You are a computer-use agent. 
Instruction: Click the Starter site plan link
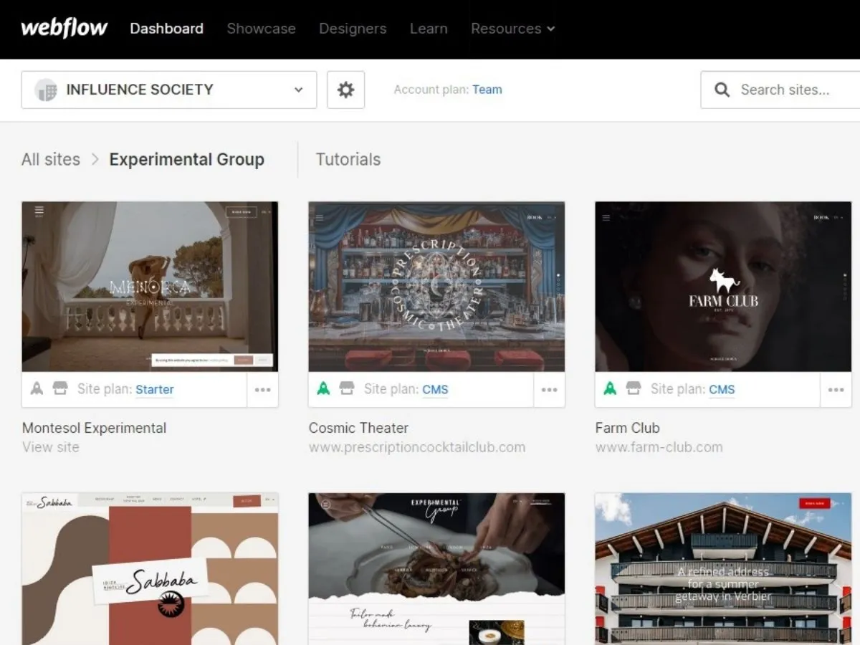(x=155, y=389)
